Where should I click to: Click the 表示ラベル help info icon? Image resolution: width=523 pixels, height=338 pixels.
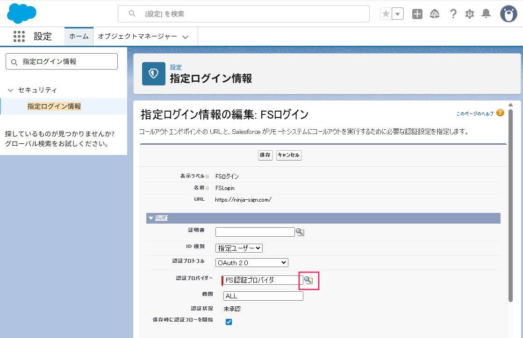pyautogui.click(x=208, y=176)
